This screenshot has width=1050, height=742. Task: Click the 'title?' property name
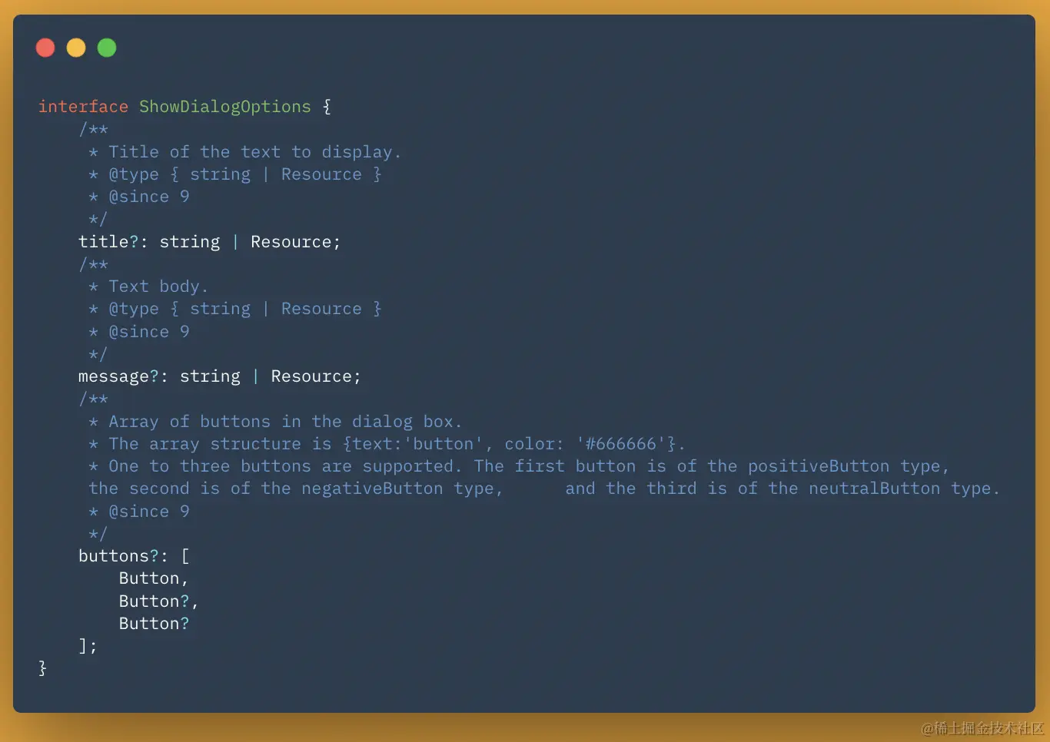(108, 242)
